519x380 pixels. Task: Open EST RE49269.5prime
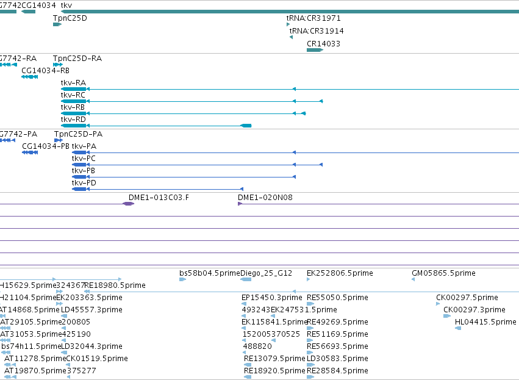click(x=337, y=322)
